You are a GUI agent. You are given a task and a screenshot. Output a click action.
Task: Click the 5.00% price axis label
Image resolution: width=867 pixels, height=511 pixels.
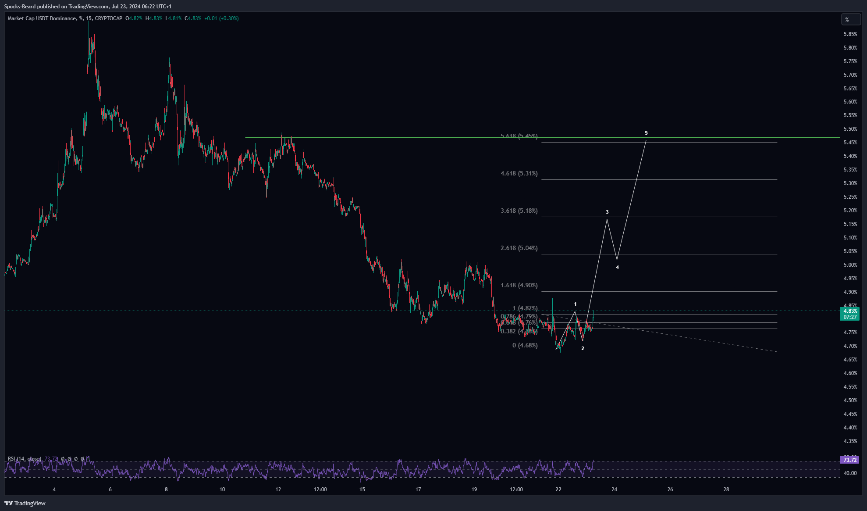pos(850,265)
